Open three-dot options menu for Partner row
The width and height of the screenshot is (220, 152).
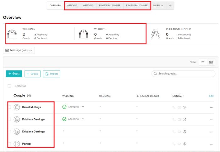(211, 144)
